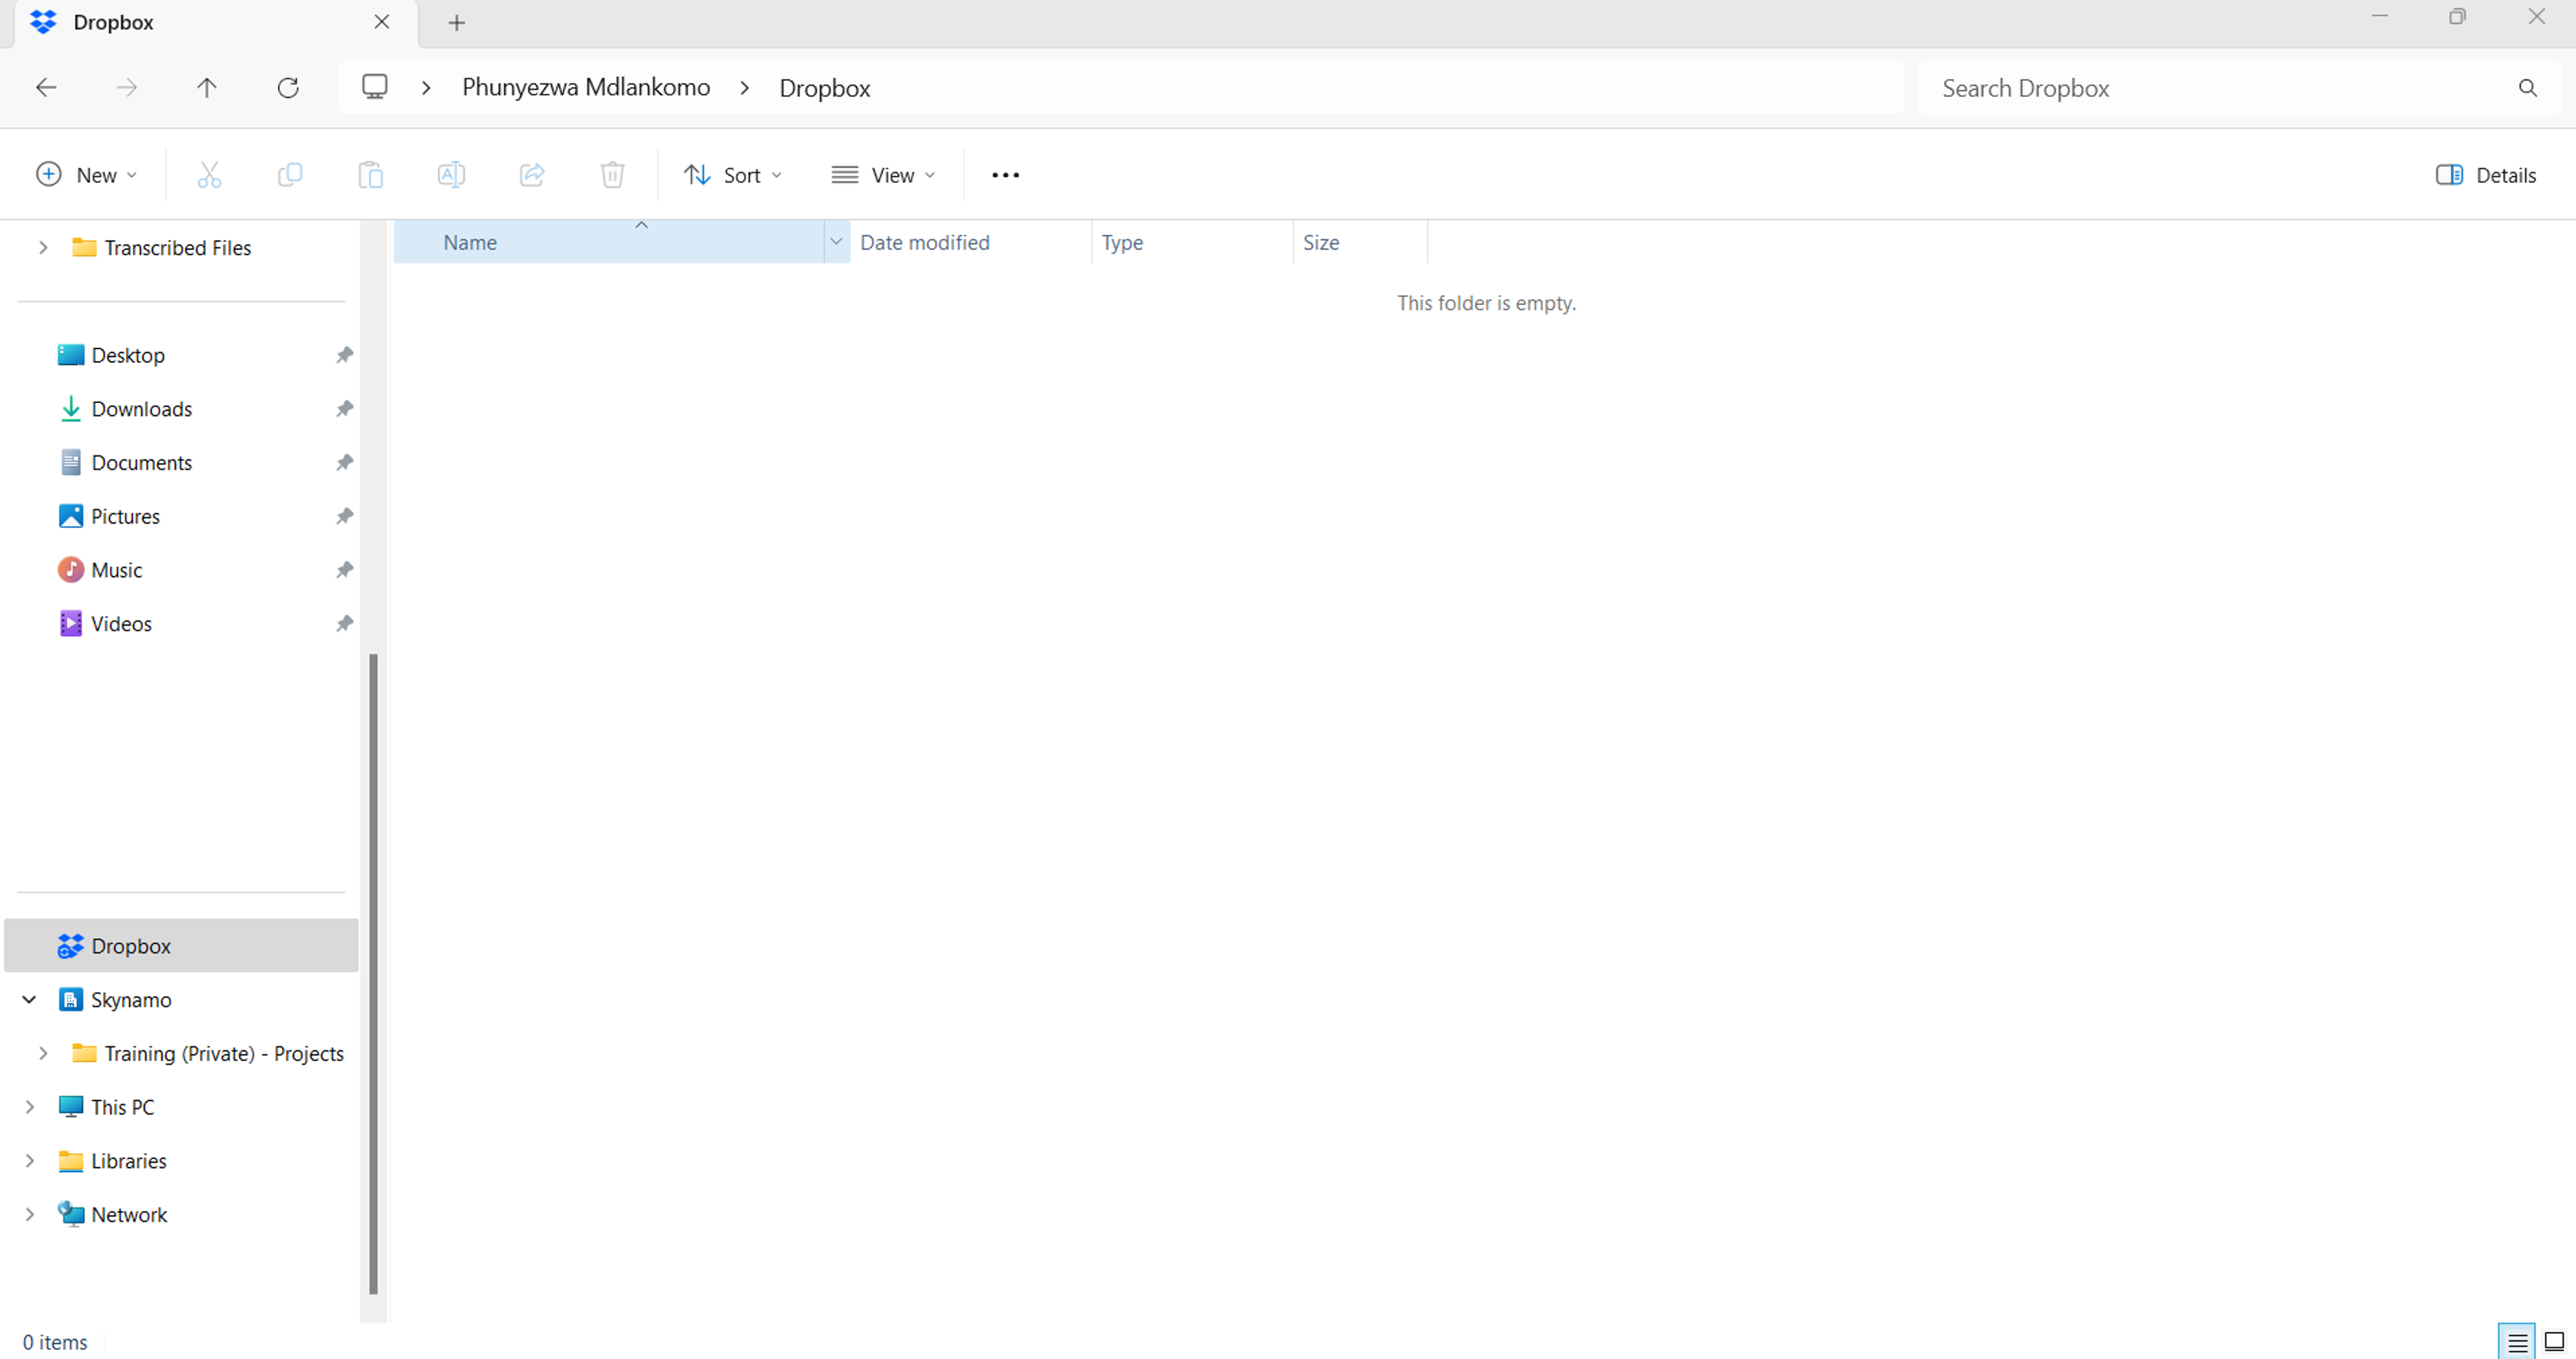Viewport: 2576px width, 1359px height.
Task: Click the Rename icon in toolbar
Action: 451,175
